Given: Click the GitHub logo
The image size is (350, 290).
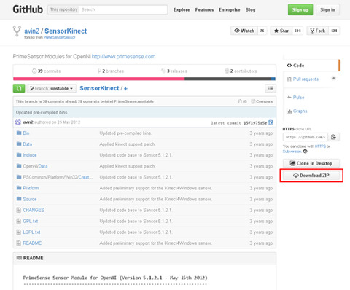Looking at the screenshot, I should (28, 9).
